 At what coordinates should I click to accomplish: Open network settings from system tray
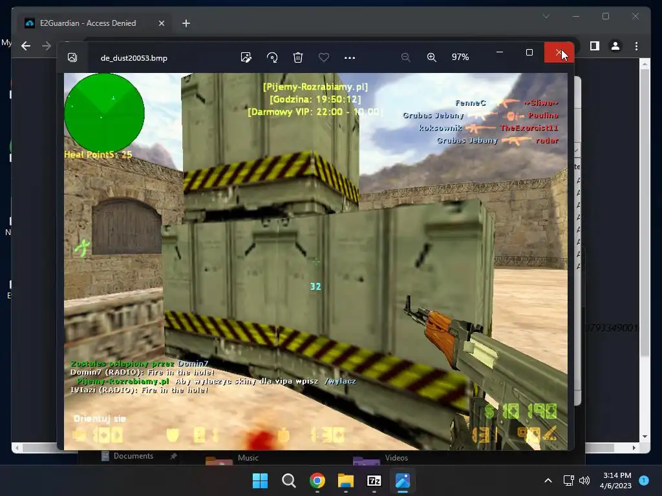tap(569, 480)
